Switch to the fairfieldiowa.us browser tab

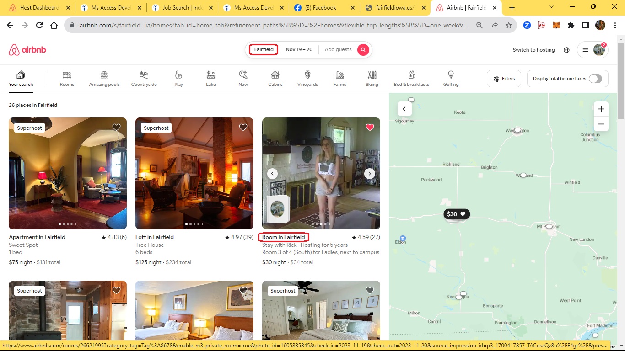click(395, 8)
